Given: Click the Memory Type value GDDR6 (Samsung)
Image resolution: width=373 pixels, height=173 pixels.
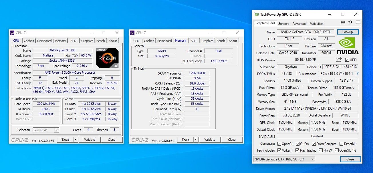Looking at the screenshot, I should [294, 95].
